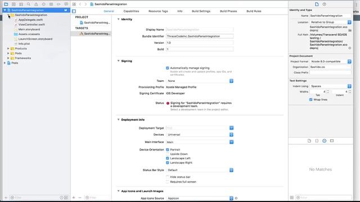This screenshot has width=360, height=202.
Task: Switch to the Build Settings tab
Action: tap(201, 11)
